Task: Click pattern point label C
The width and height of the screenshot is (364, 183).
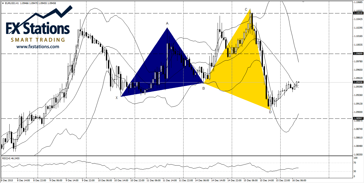Action: point(246,9)
